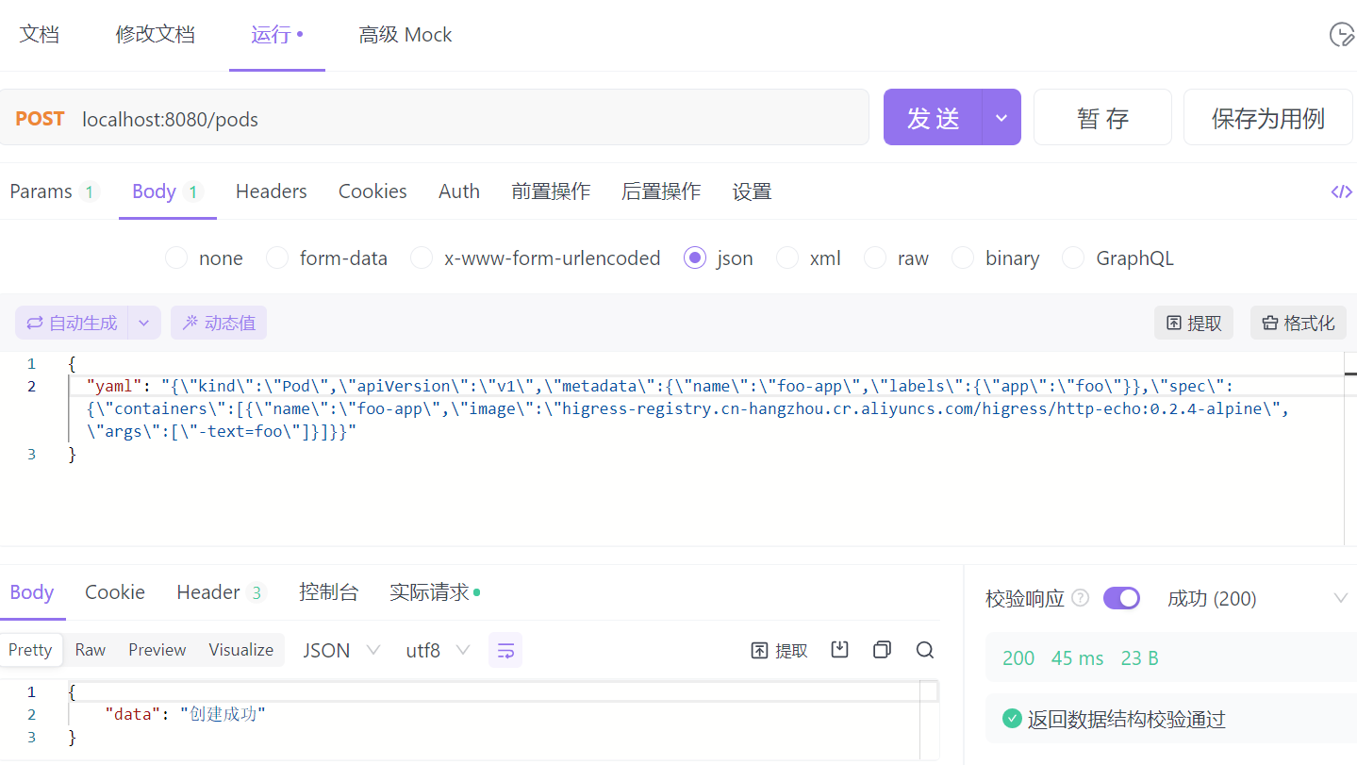Screen dimensions: 1357x765
Task: Switch to the 高级 Mock tab
Action: (405, 35)
